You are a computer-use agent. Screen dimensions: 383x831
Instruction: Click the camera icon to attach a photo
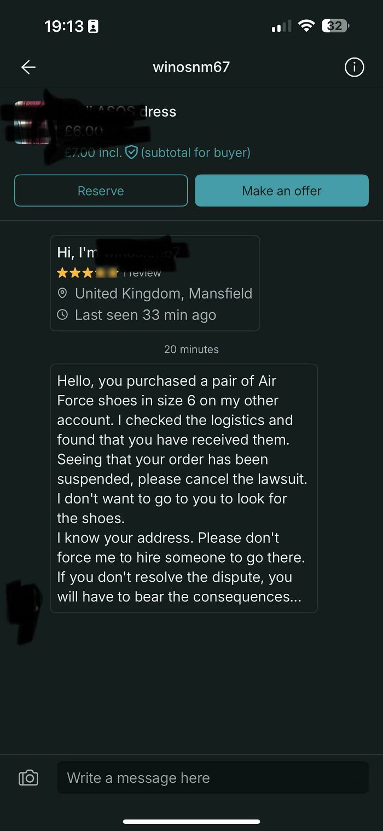coord(28,777)
